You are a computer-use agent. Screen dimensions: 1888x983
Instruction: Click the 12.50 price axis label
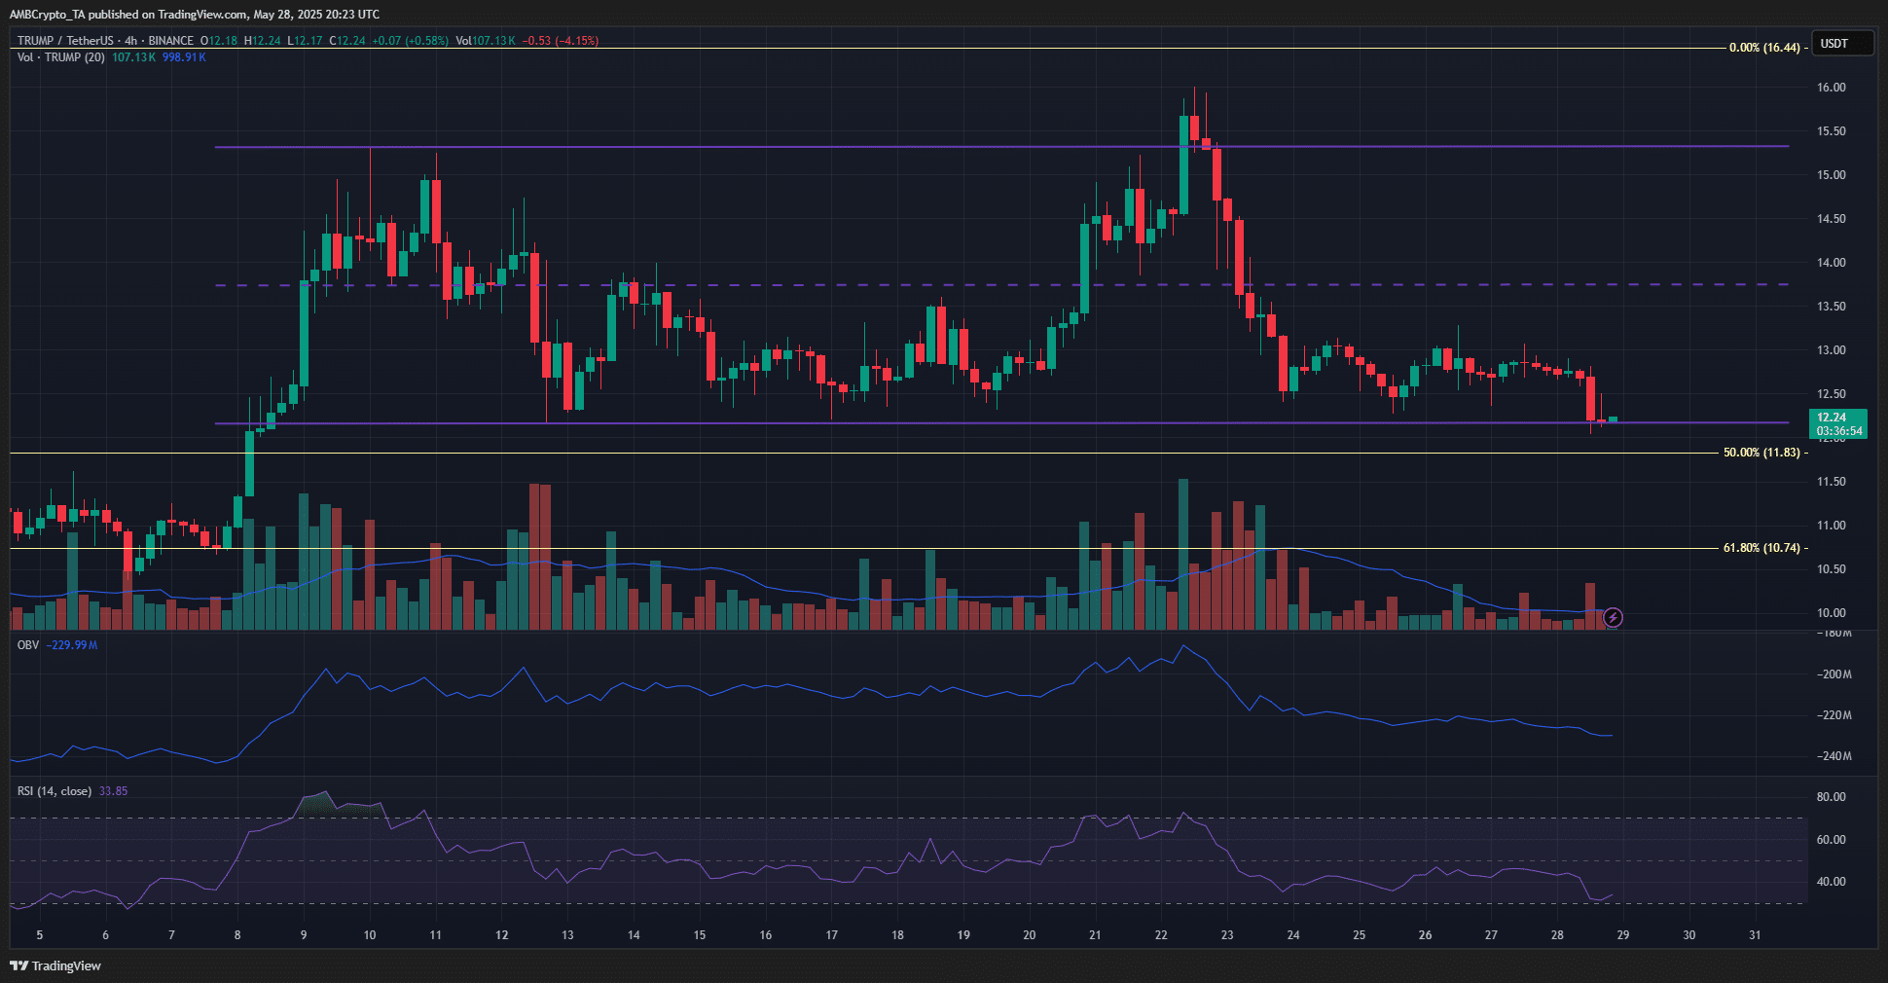coord(1832,394)
